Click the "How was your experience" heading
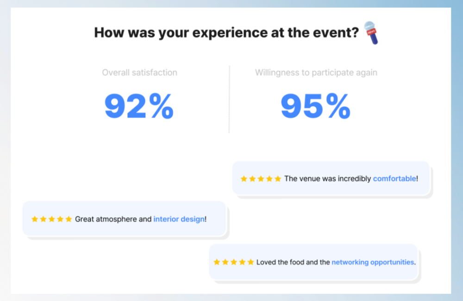Image resolution: width=463 pixels, height=301 pixels. pyautogui.click(x=226, y=33)
